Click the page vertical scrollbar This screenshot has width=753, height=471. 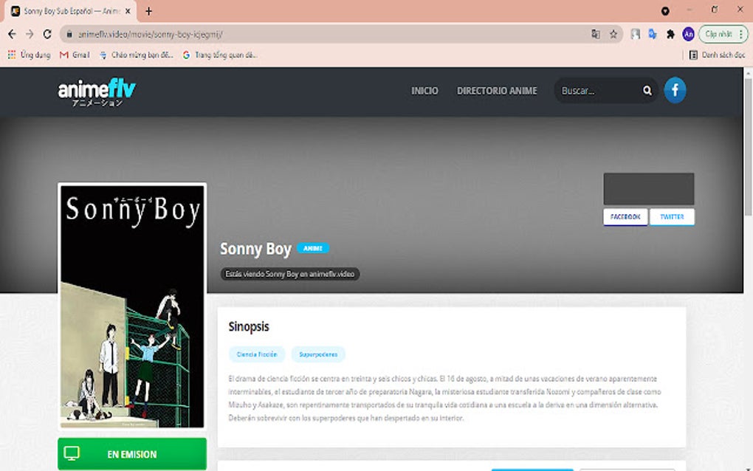click(x=748, y=148)
